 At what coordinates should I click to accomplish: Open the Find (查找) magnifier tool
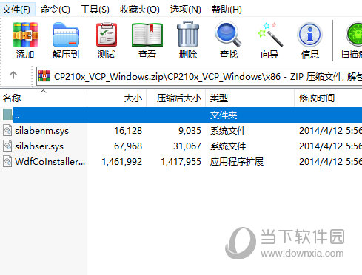click(228, 35)
